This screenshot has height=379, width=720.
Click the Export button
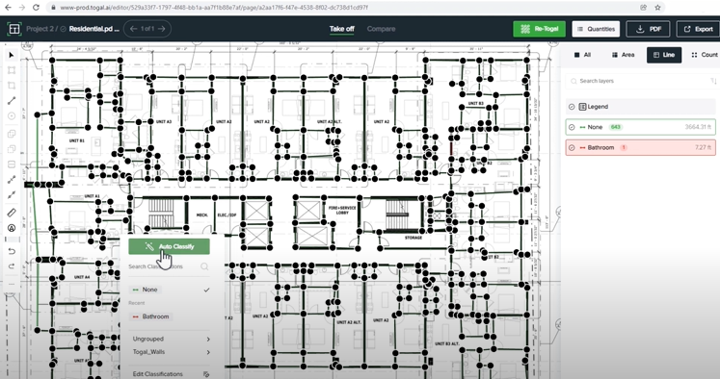coord(698,29)
